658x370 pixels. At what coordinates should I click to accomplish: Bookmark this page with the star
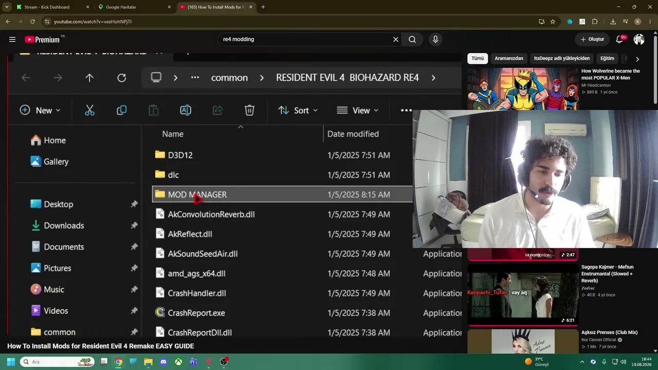point(553,22)
